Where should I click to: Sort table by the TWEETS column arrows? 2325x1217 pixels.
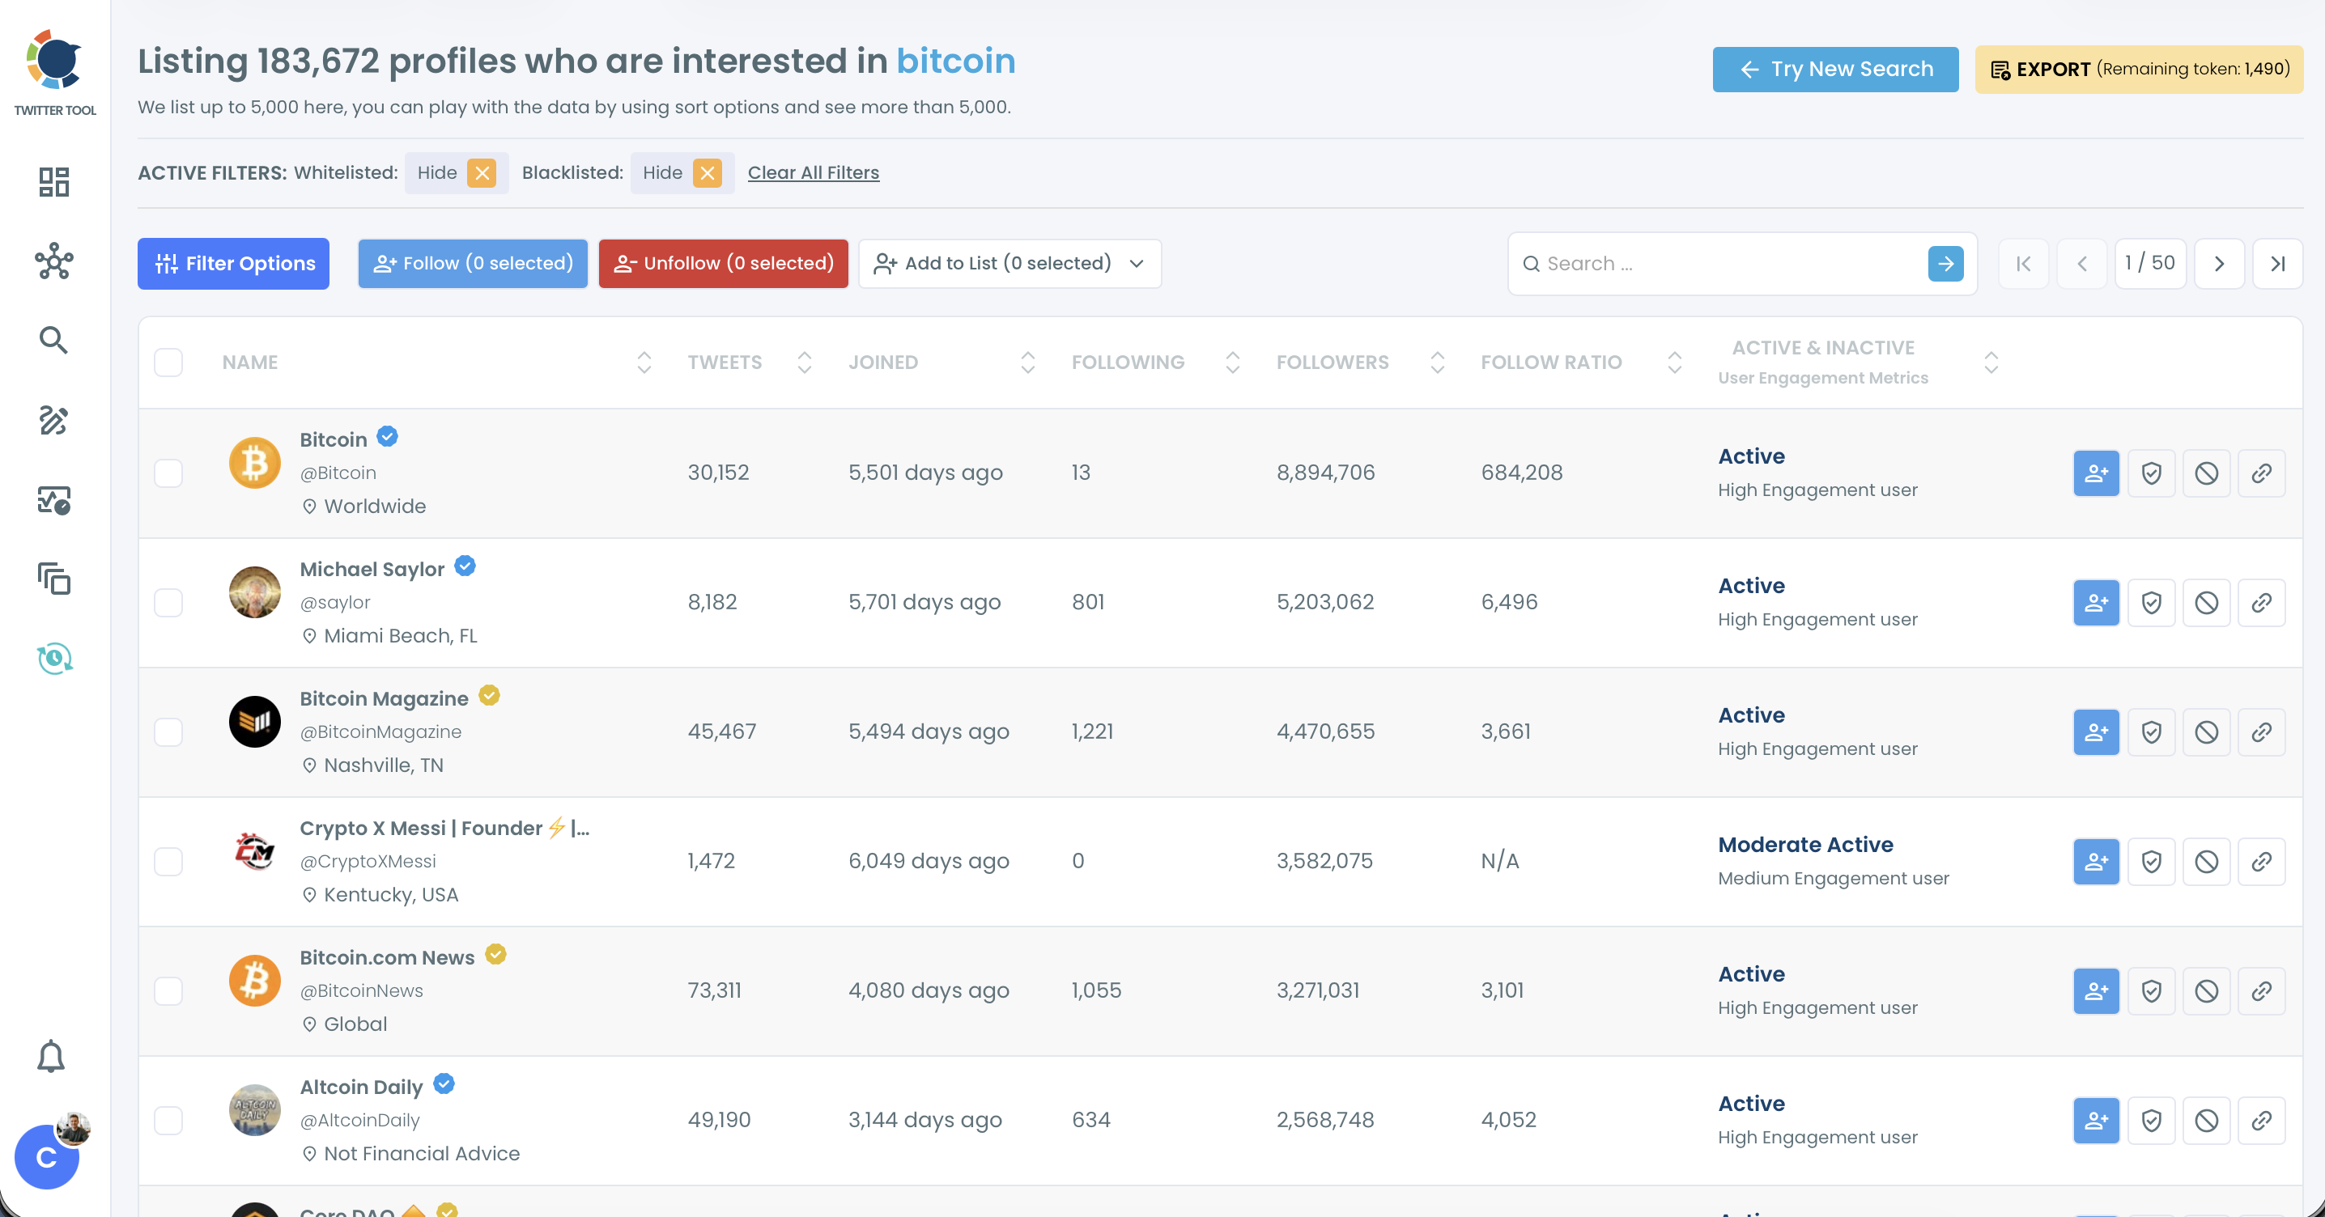pyautogui.click(x=804, y=363)
